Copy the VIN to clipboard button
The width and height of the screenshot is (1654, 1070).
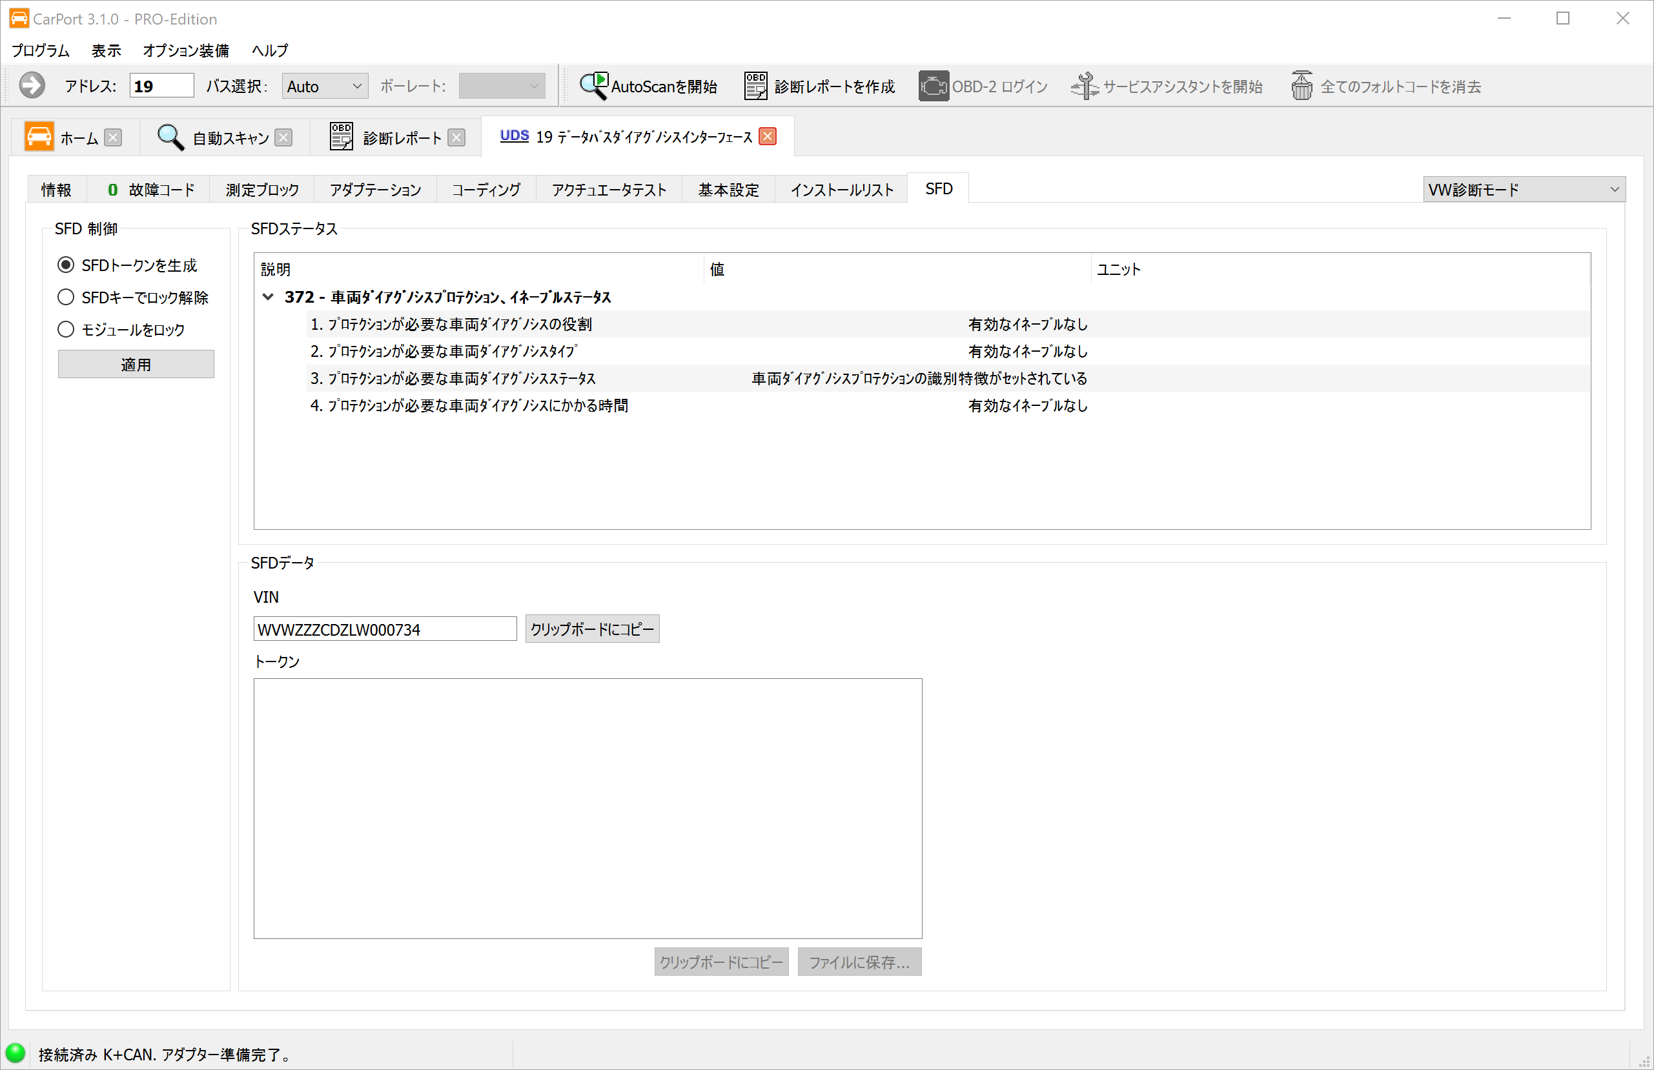pos(592,629)
